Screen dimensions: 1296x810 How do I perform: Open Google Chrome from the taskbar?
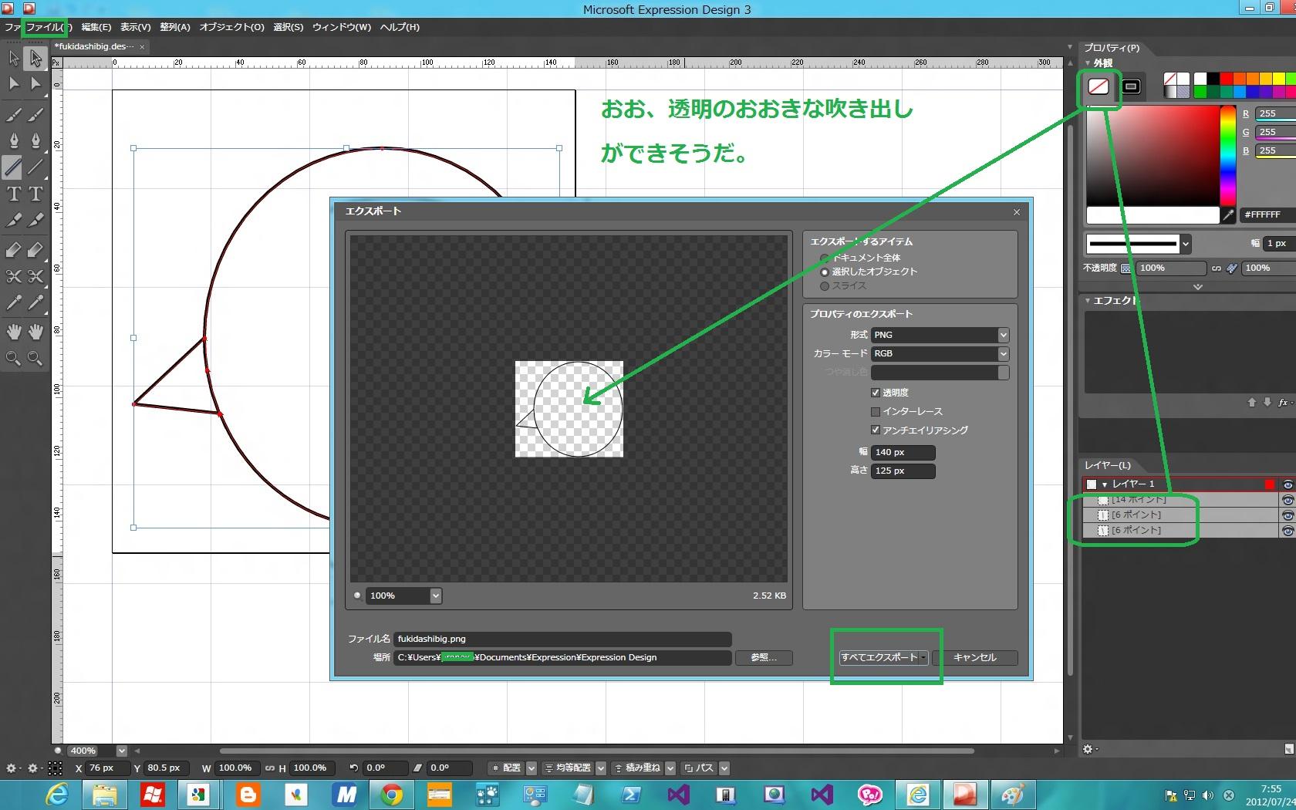(x=391, y=794)
